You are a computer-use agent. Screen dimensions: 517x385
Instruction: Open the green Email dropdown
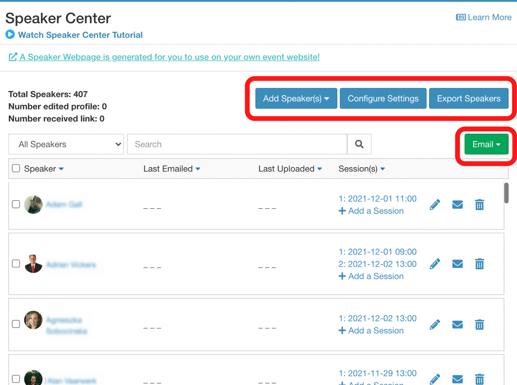(x=486, y=144)
